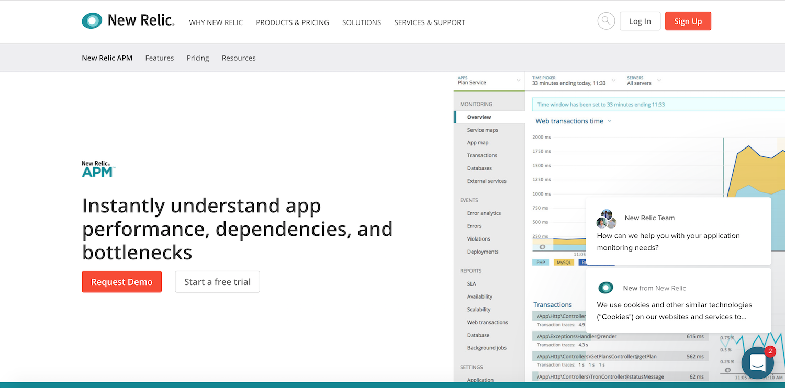Screen dimensions: 785x388
Task: Open the Servers All servers dropdown
Action: 644,81
